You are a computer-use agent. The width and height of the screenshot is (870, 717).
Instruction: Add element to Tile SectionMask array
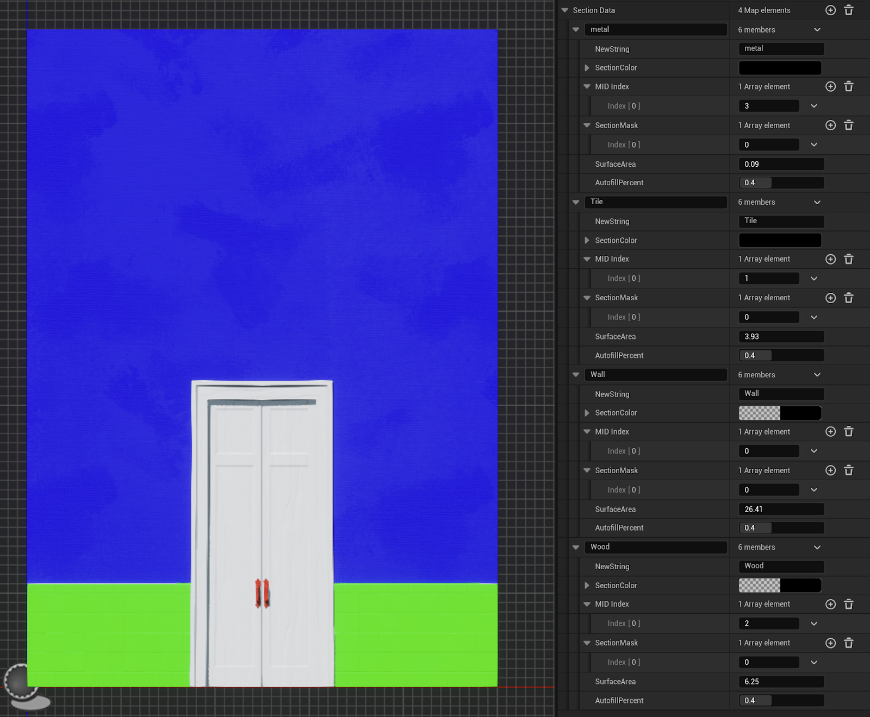point(830,298)
